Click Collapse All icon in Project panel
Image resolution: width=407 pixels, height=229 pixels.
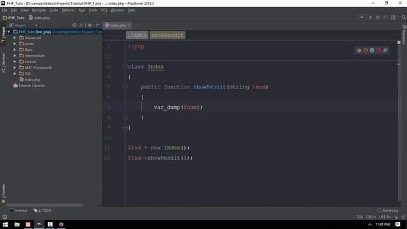81,25
